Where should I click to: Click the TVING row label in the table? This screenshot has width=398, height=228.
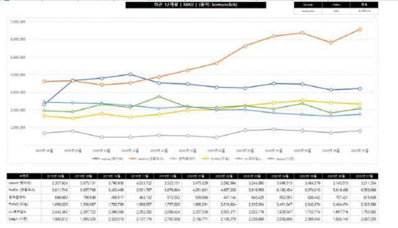point(18,204)
